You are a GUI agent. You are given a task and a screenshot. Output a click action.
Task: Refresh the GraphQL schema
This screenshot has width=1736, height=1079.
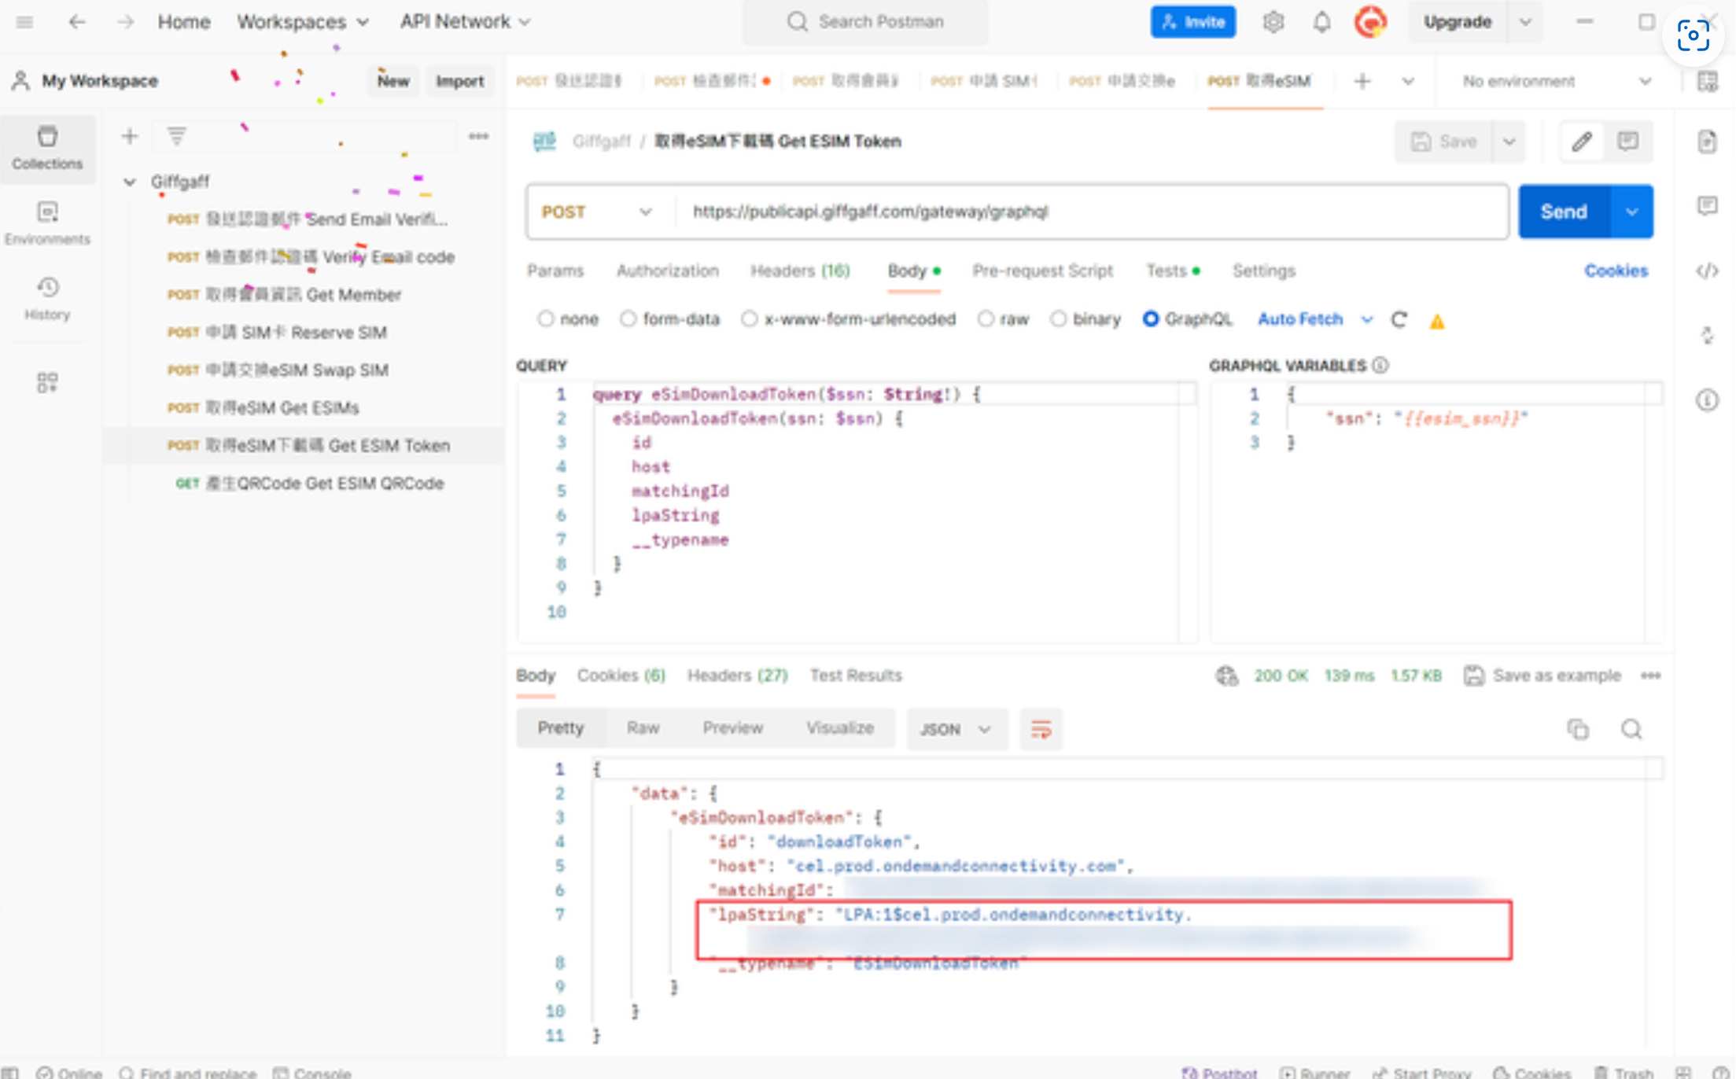[x=1399, y=319]
